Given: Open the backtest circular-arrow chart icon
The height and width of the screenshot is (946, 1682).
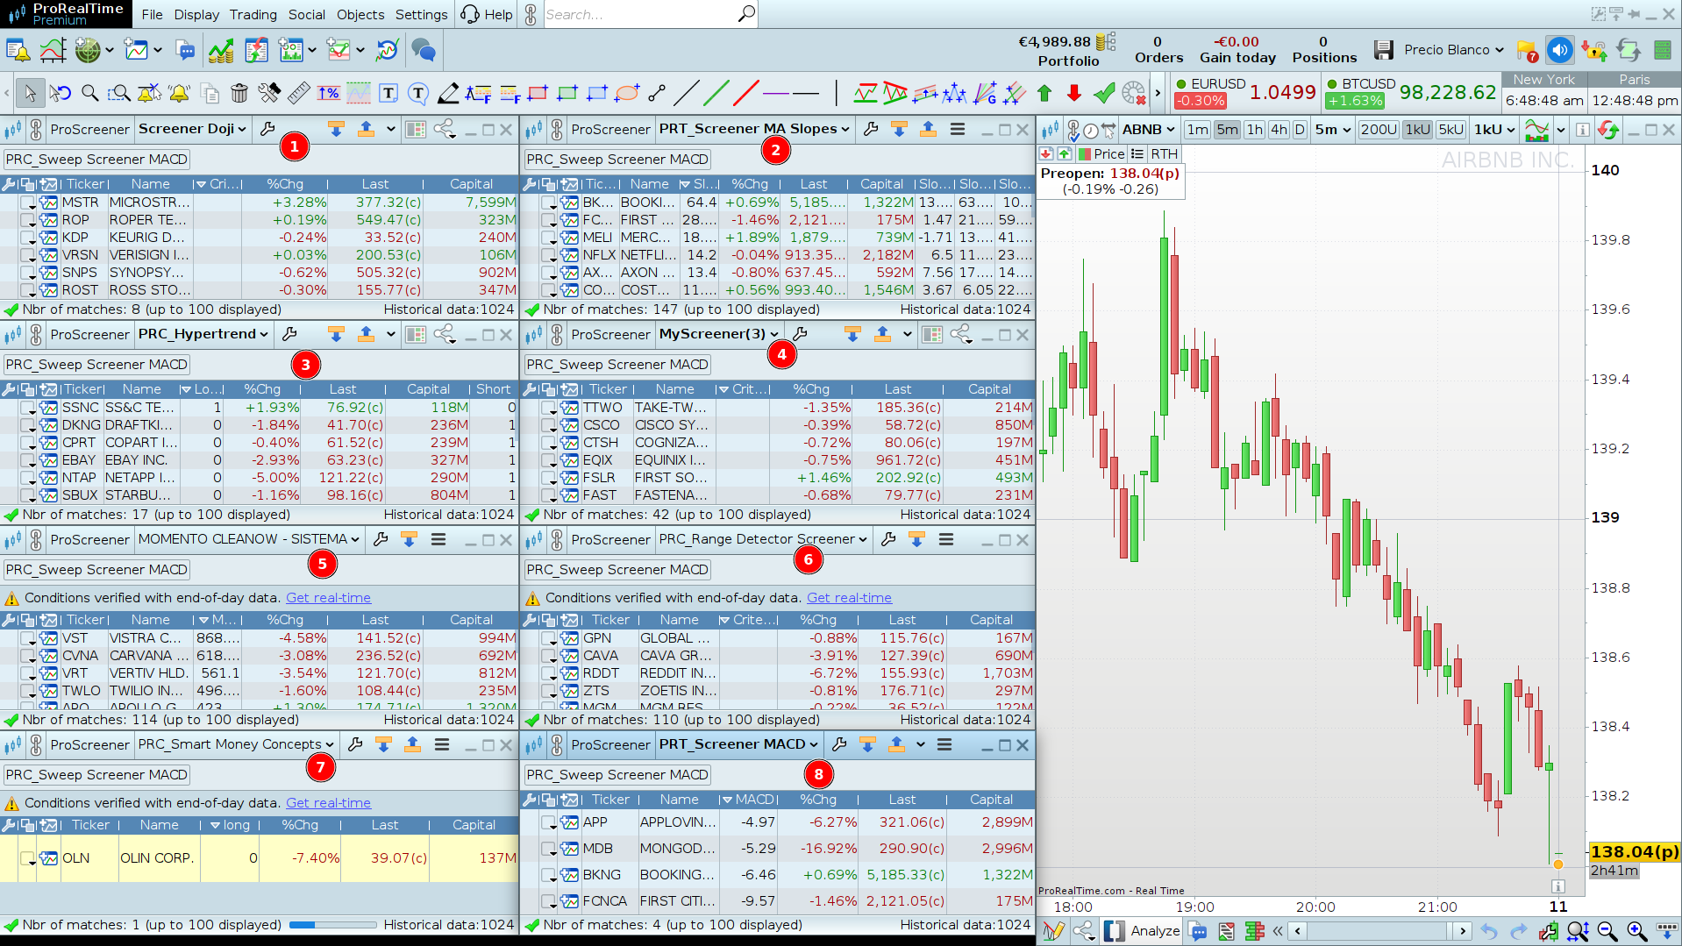Looking at the screenshot, I should [x=387, y=51].
